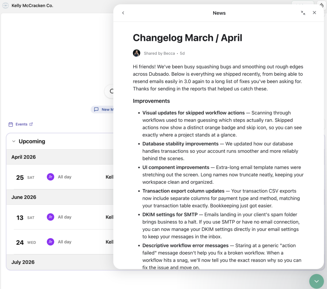This screenshot has width=327, height=289.
Task: Click the July 2026 month header
Action: [x=23, y=262]
